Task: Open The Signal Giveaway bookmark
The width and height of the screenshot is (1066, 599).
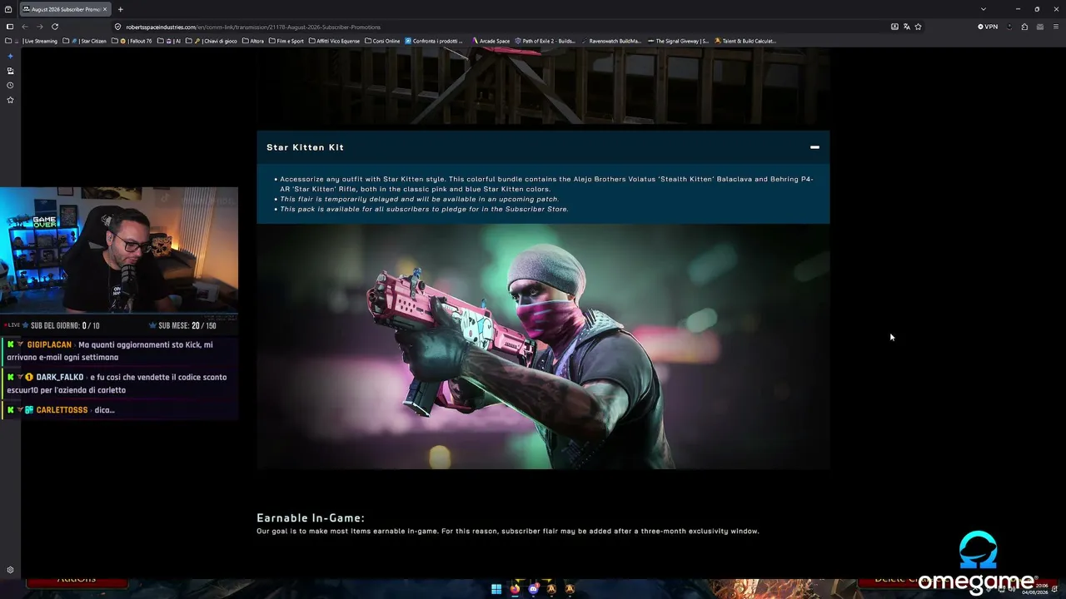Action: pos(678,41)
